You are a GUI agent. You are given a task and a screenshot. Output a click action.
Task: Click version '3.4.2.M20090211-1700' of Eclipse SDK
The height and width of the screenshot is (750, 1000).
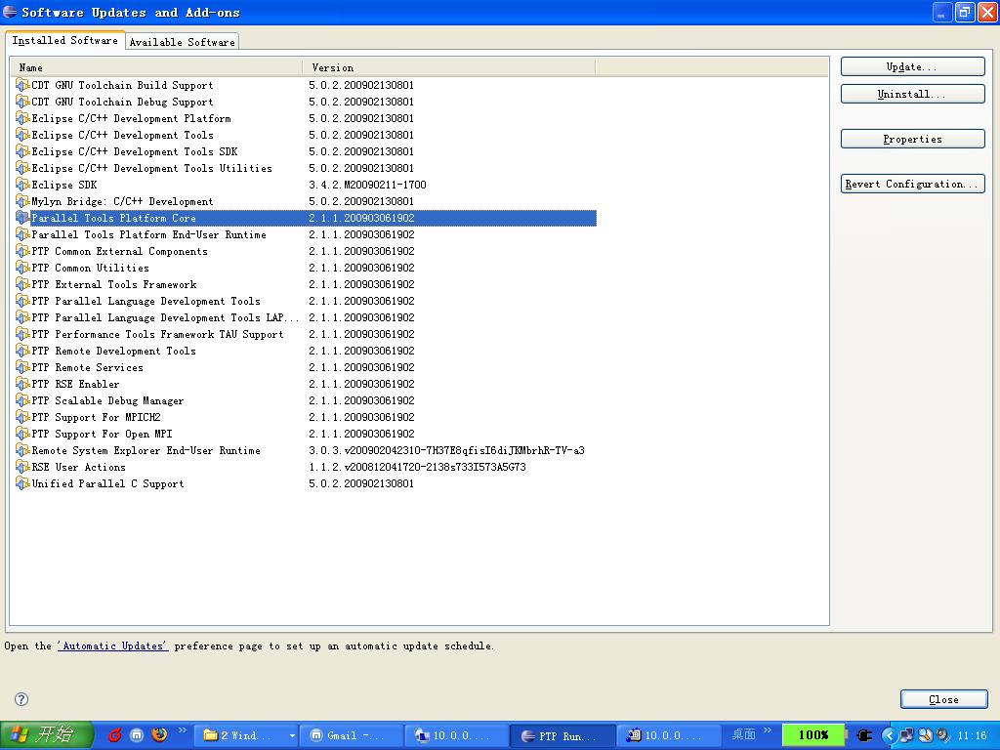367,185
